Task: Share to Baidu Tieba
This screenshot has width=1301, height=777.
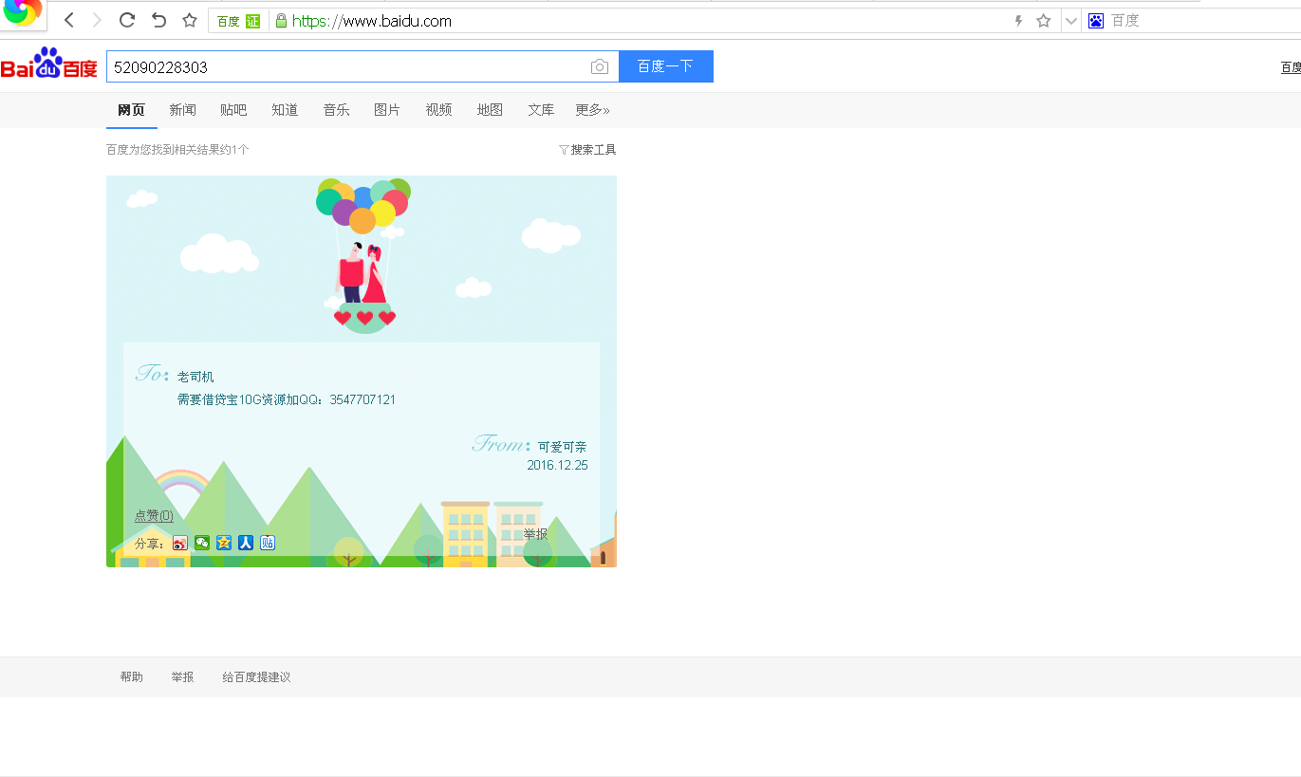Action: coord(267,542)
